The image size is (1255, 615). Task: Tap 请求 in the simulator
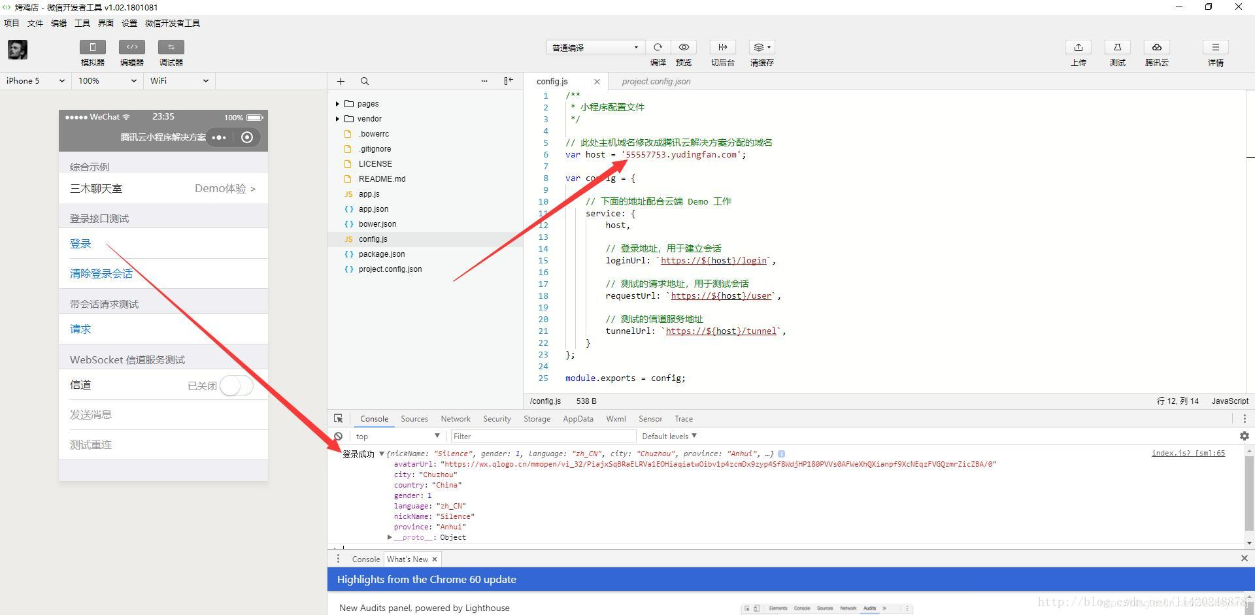[x=80, y=329]
